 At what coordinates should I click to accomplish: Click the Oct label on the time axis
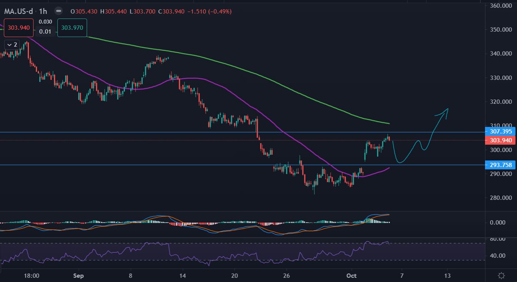point(351,276)
